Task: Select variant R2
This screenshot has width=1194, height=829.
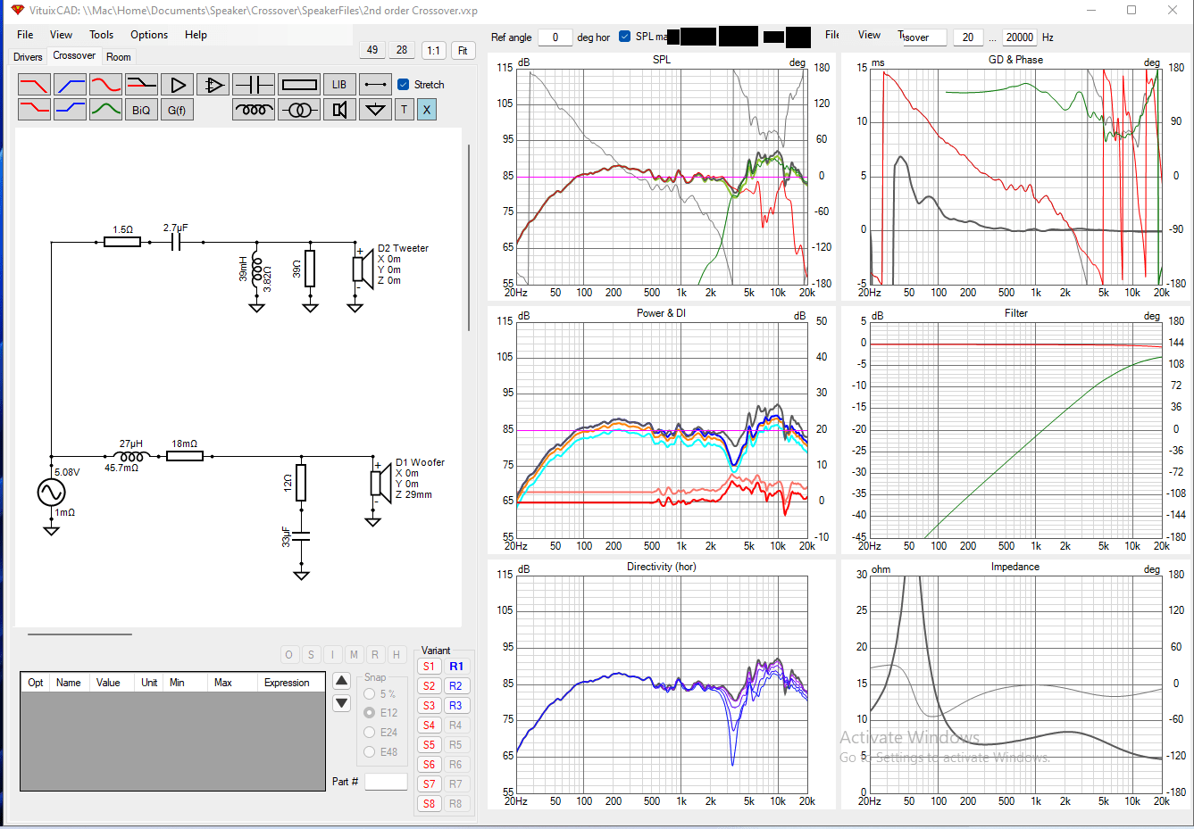Action: point(455,686)
